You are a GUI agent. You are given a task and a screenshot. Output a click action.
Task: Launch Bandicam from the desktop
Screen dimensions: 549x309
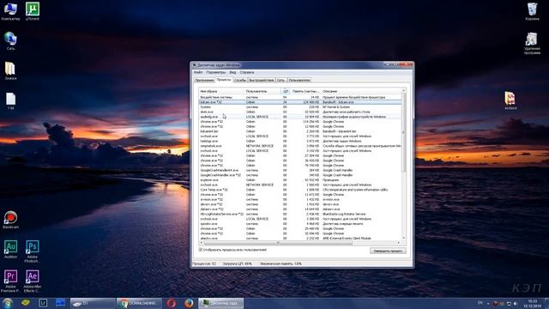click(x=10, y=220)
